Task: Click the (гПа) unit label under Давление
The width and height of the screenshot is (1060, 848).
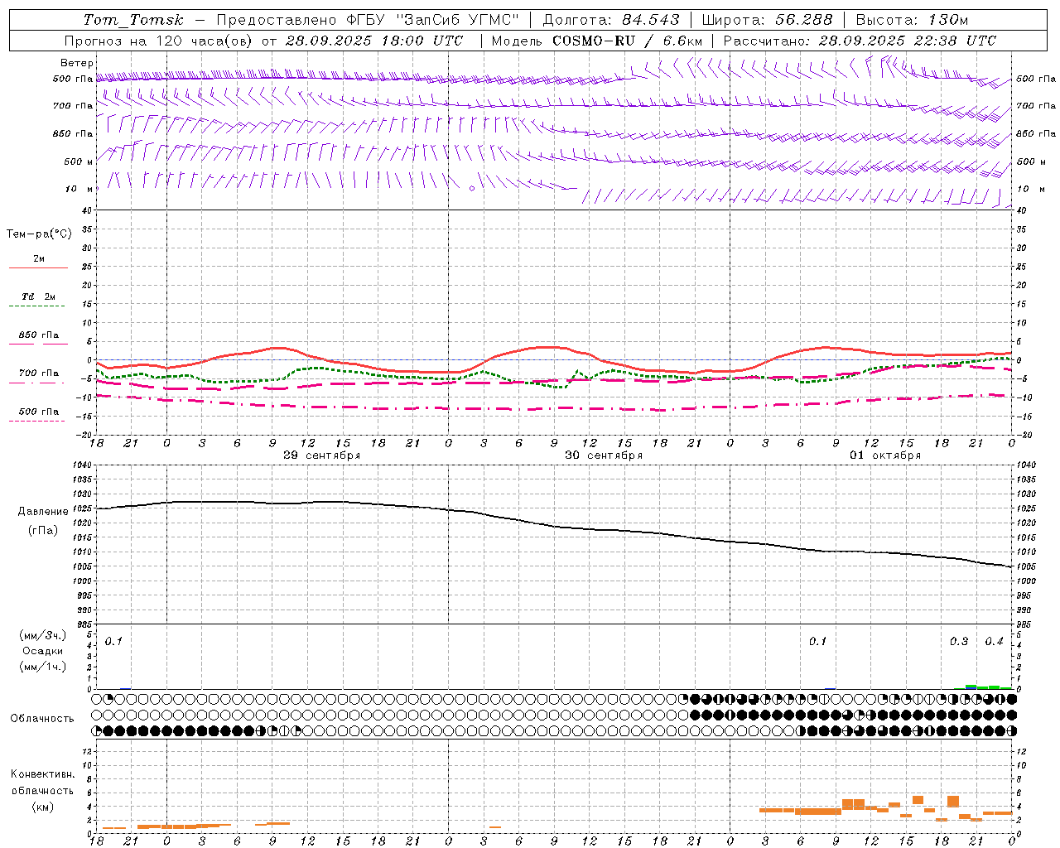Action: (x=43, y=531)
